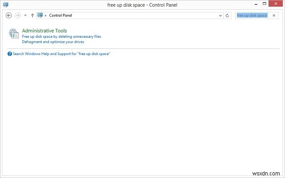Viewport: 285px width, 178px height.
Task: Go up one level with Up arrow
Action: point(33,15)
